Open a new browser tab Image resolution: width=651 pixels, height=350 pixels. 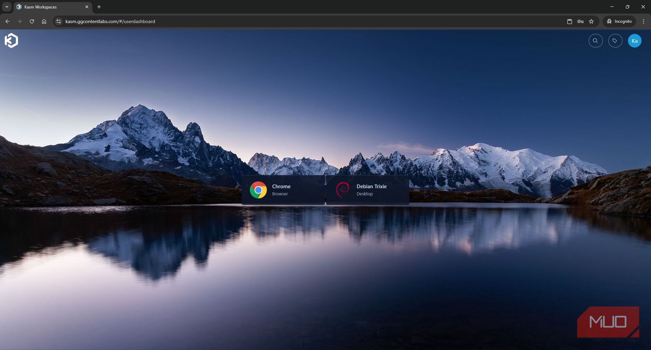[x=99, y=7]
